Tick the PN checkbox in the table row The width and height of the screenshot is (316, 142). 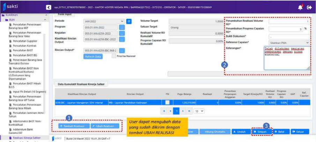point(168,102)
